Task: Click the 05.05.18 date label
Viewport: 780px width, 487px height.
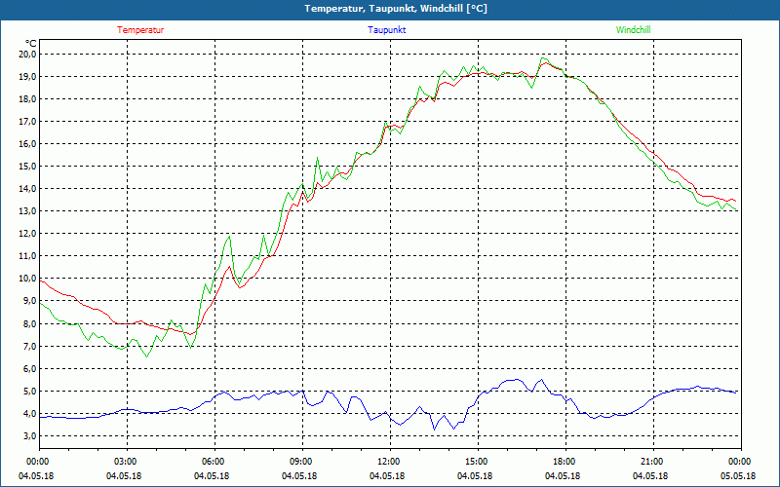Action: pos(738,476)
